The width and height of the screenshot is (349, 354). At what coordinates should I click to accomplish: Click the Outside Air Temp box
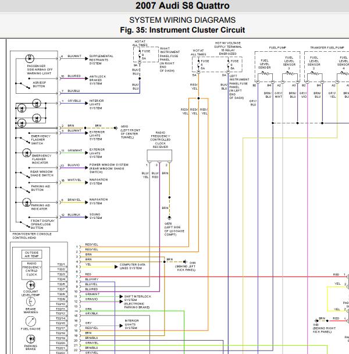tap(32, 254)
